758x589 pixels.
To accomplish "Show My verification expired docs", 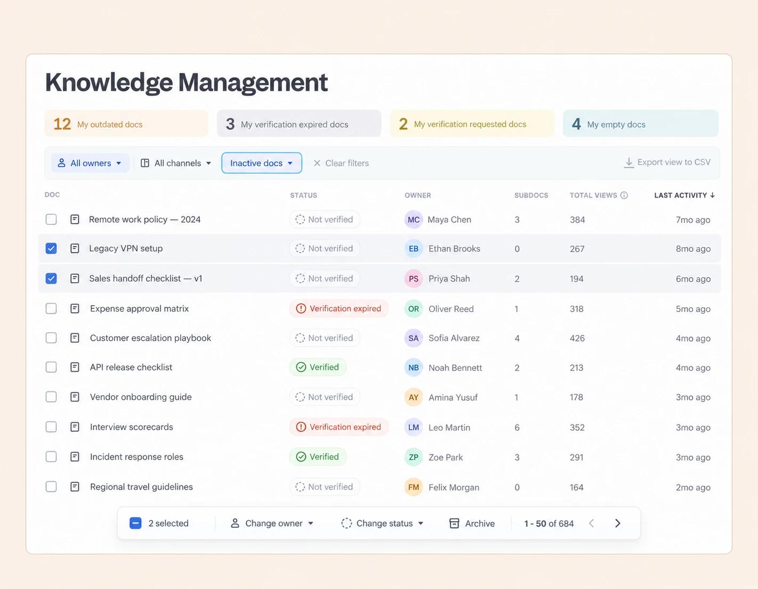I will coord(299,124).
